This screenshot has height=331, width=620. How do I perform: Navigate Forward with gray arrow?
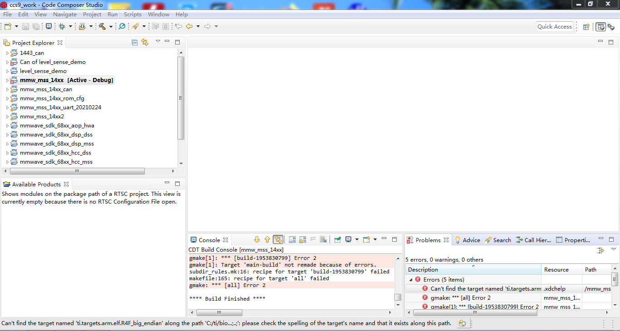point(207,26)
